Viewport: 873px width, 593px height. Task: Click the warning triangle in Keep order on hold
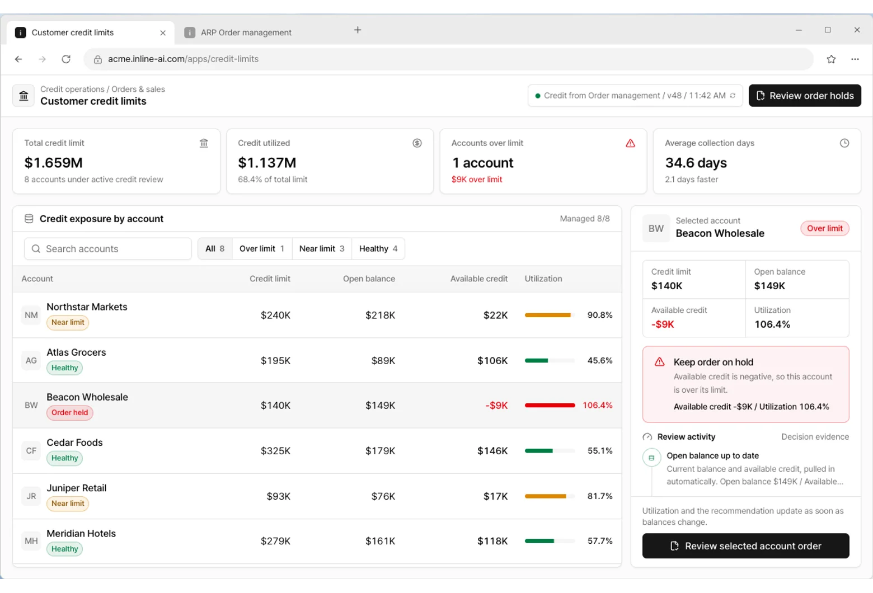tap(660, 362)
